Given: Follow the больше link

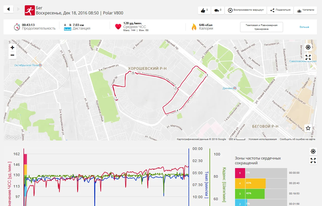Looking at the screenshot, I should click(x=304, y=27).
